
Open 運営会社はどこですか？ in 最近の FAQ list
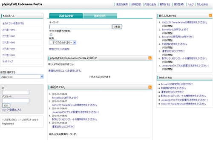click(x=63, y=127)
